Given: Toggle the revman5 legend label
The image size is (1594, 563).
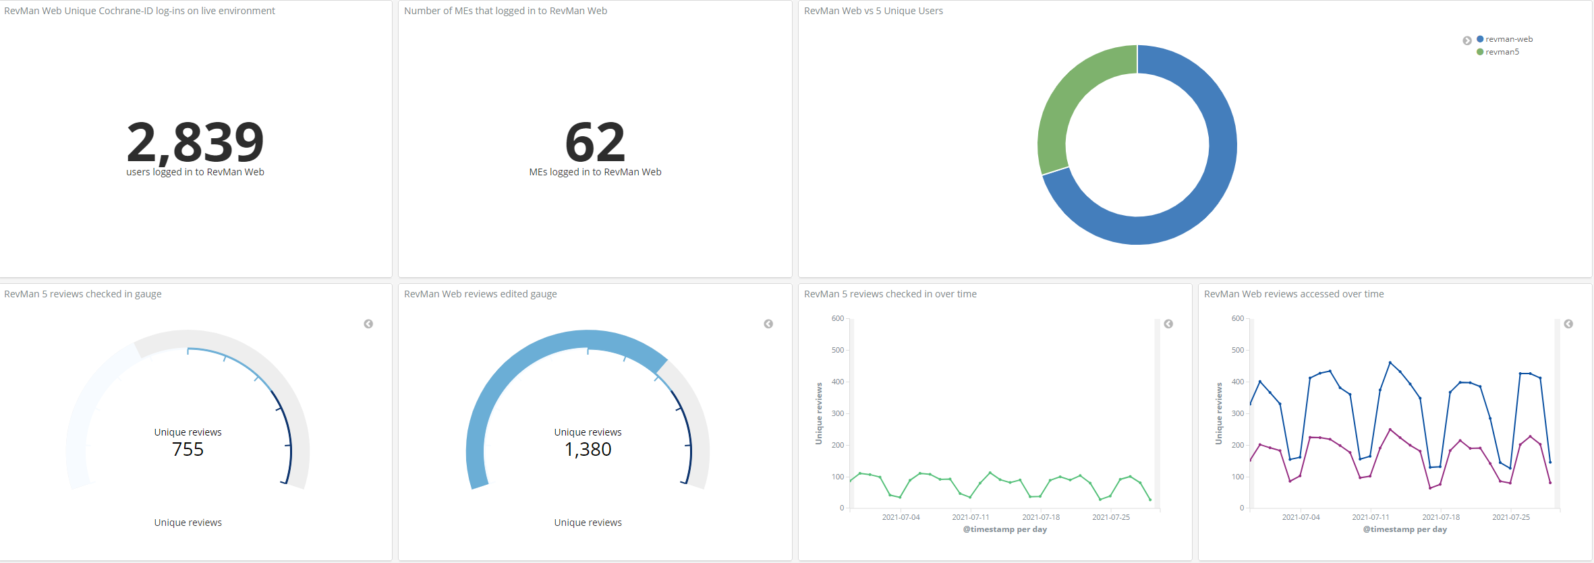Looking at the screenshot, I should pos(1502,52).
